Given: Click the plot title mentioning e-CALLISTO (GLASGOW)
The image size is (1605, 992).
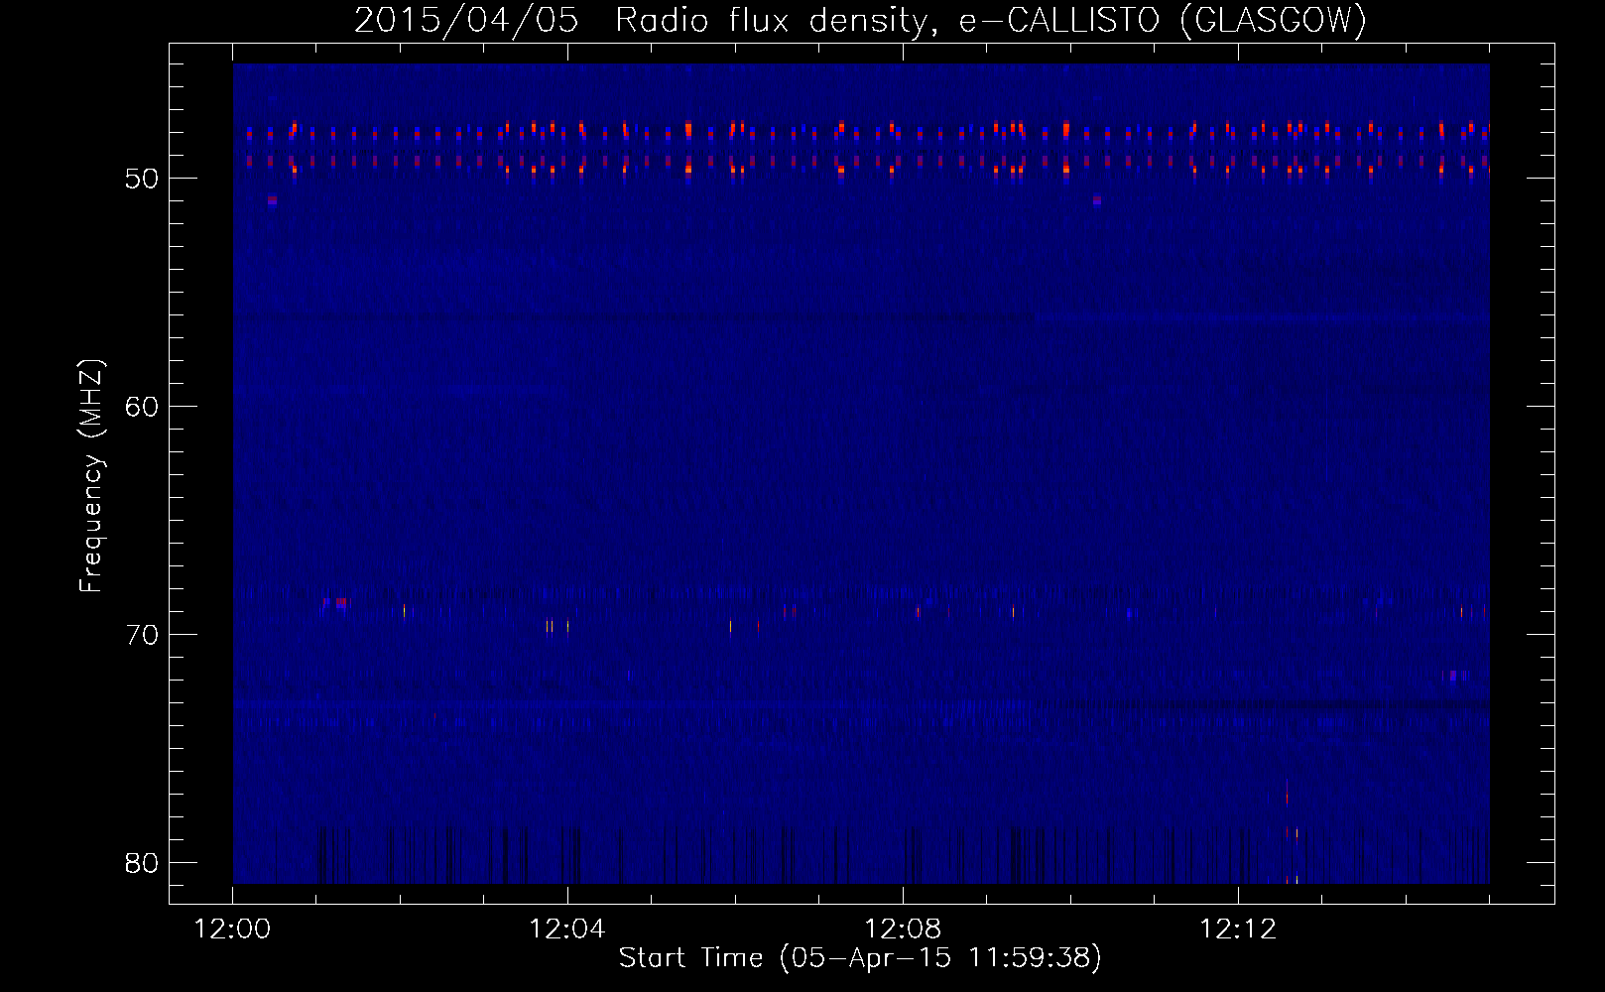Looking at the screenshot, I should [x=860, y=20].
